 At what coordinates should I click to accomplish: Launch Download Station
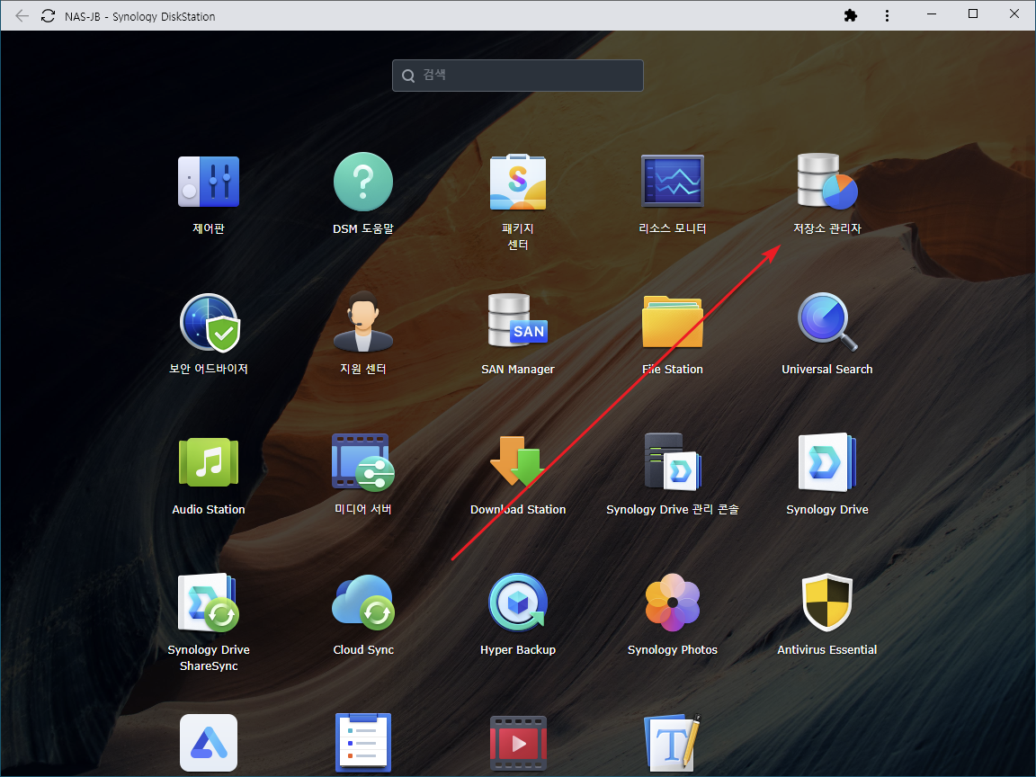(517, 462)
